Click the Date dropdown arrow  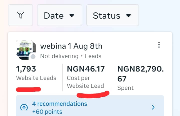coord(72,16)
